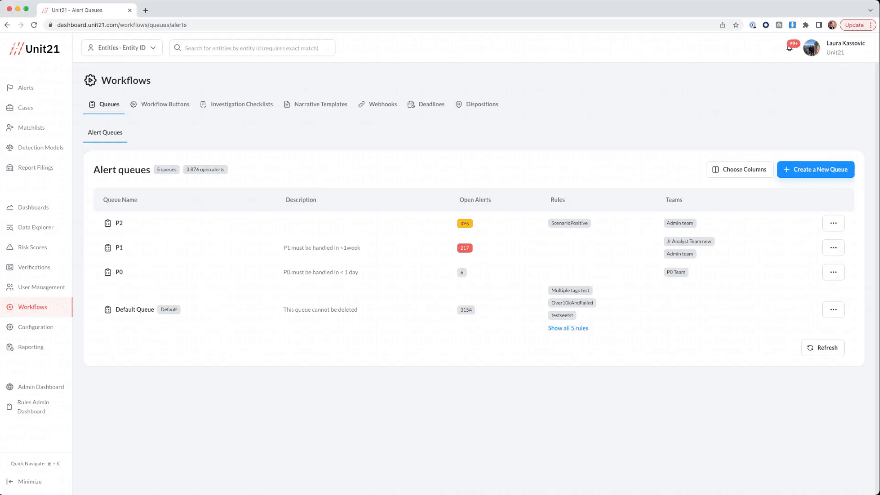This screenshot has height=495, width=880.
Task: Switch to the Deadlines tab
Action: pyautogui.click(x=426, y=104)
